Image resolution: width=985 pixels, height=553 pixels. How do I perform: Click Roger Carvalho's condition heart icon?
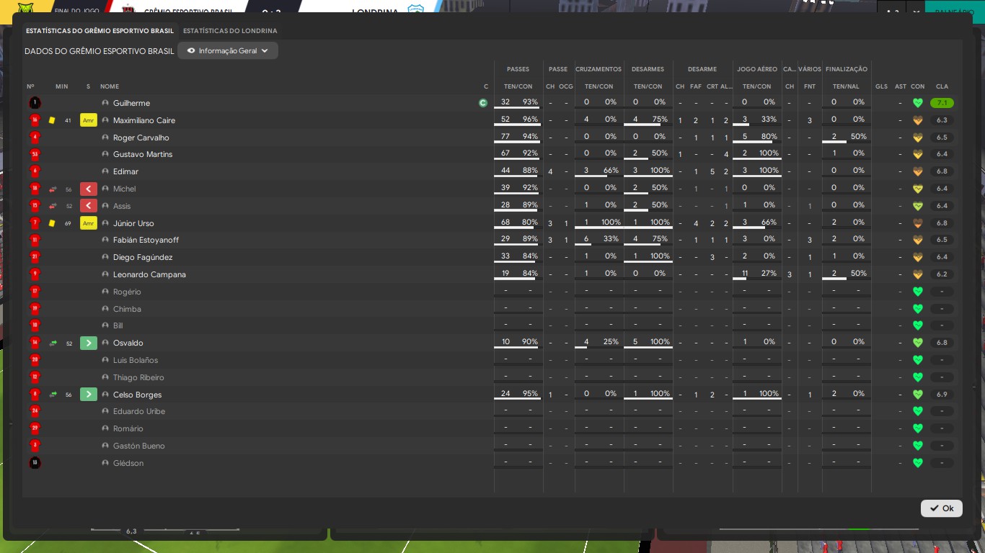(x=918, y=138)
